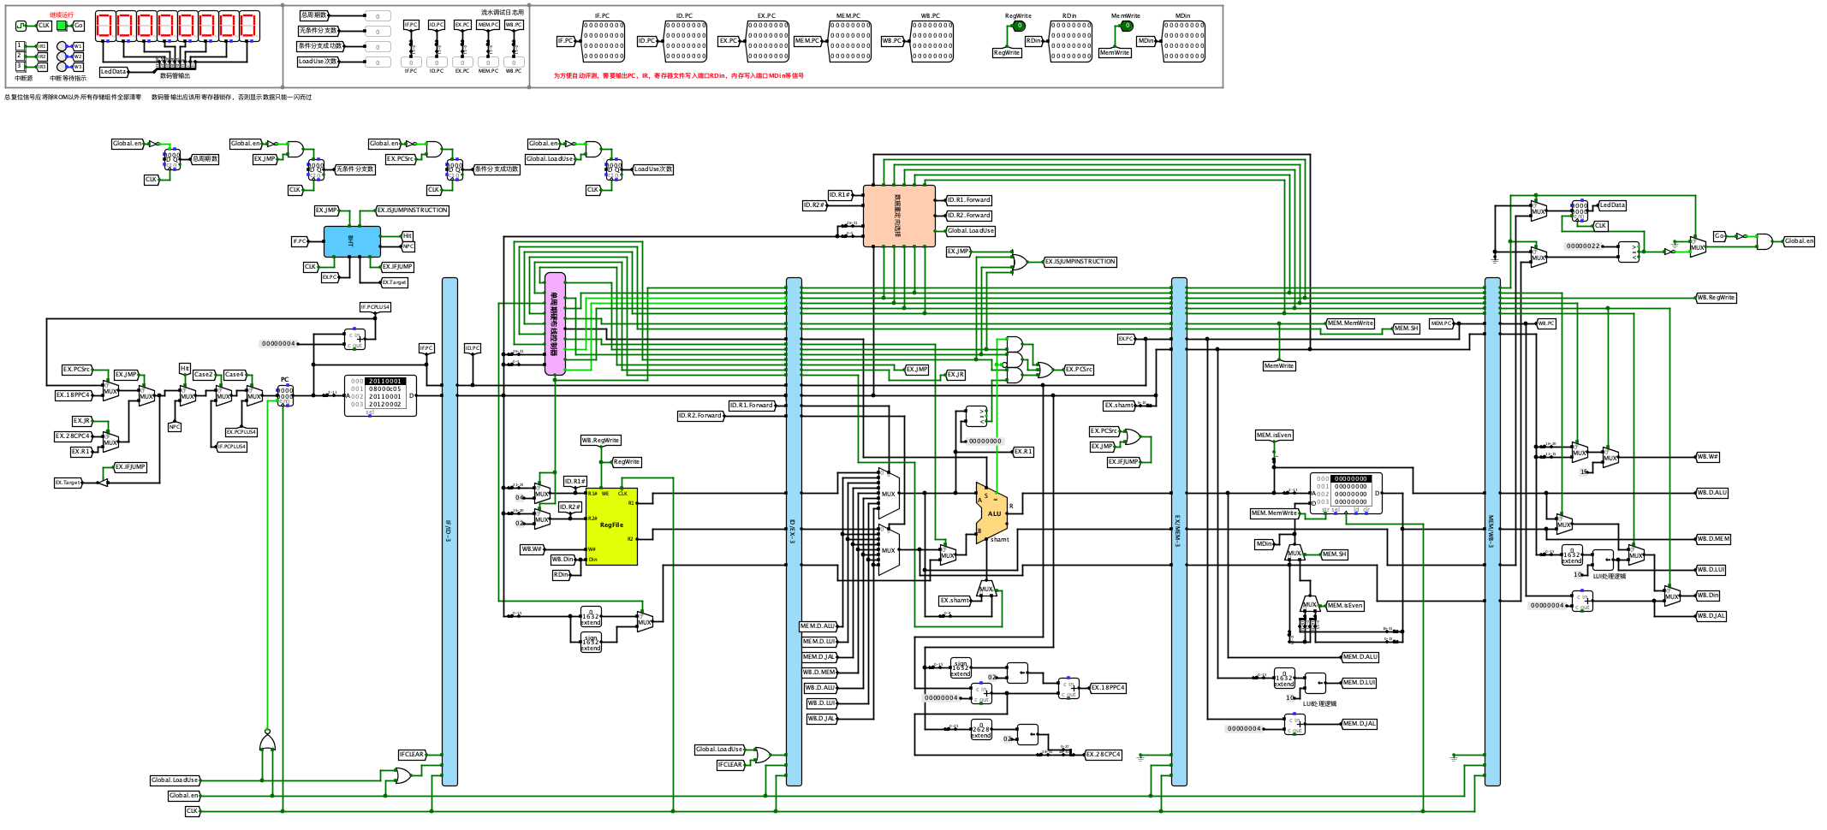Image resolution: width=1827 pixels, height=830 pixels.
Task: Click the data RAM contents
Action: pos(1346,493)
